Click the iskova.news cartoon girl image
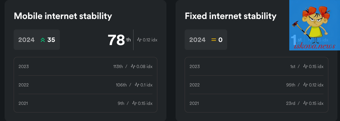The image size is (340, 121). [315, 25]
